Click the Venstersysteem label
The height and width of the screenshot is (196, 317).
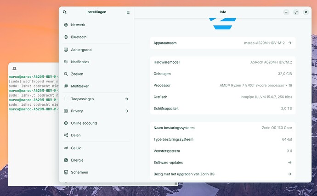(x=167, y=151)
